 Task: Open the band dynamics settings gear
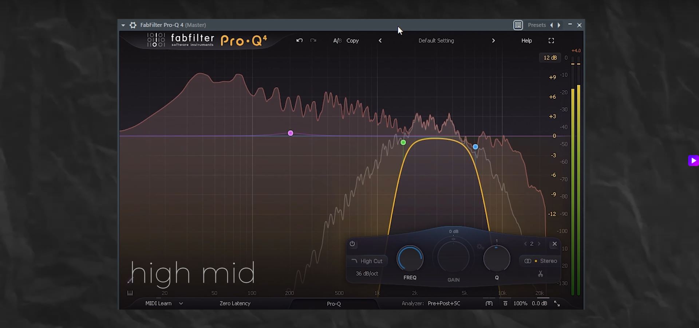pyautogui.click(x=480, y=247)
